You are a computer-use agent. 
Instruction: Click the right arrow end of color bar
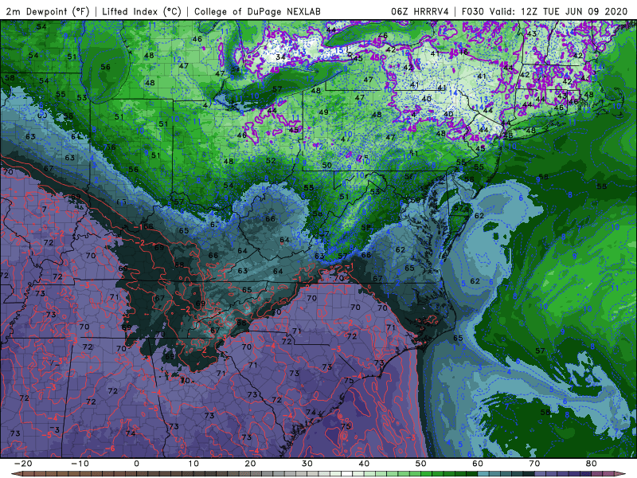pyautogui.click(x=620, y=474)
